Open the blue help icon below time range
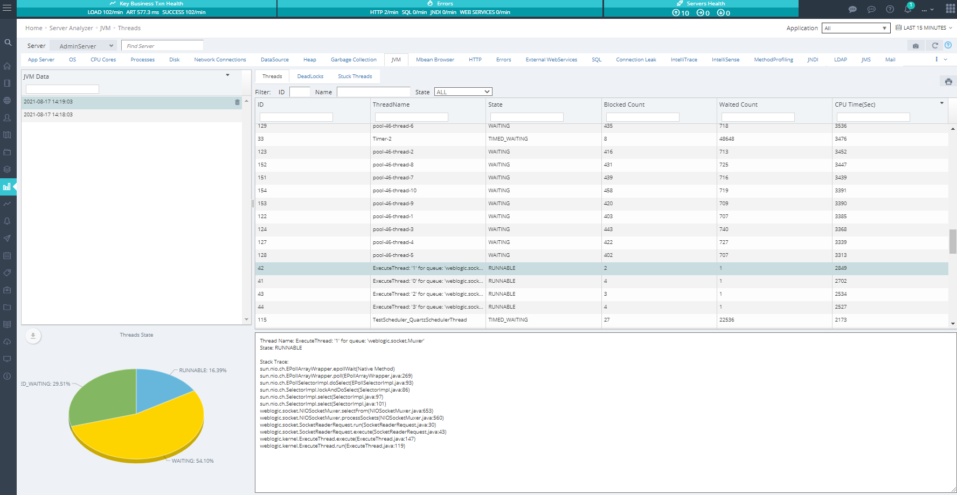Screen dimensions: 957x495 948,45
